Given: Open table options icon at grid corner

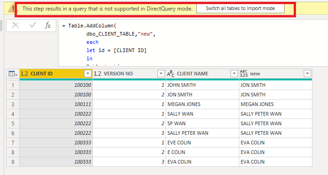Looking at the screenshot, I should (x=13, y=74).
